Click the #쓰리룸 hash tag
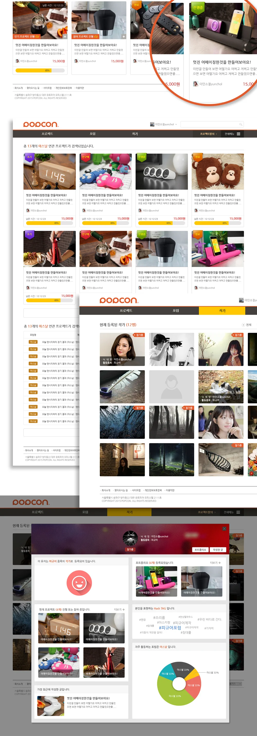The width and height of the screenshot is (257, 736). (159, 618)
